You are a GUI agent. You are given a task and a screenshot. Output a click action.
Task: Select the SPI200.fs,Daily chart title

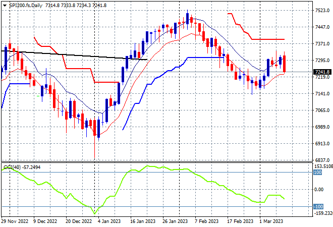point(26,6)
